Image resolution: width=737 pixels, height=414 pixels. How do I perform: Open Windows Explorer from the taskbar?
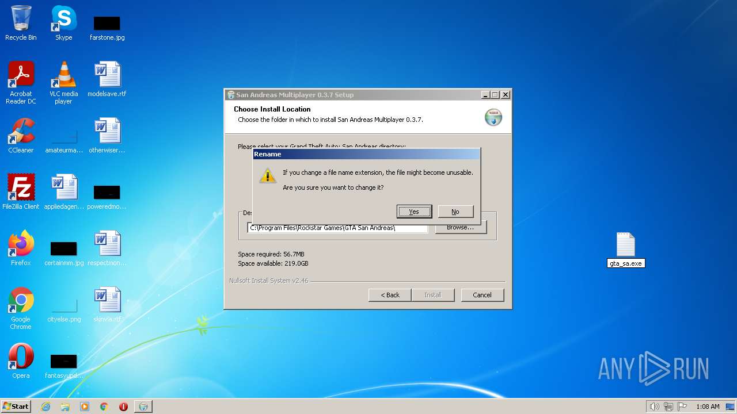tap(65, 407)
